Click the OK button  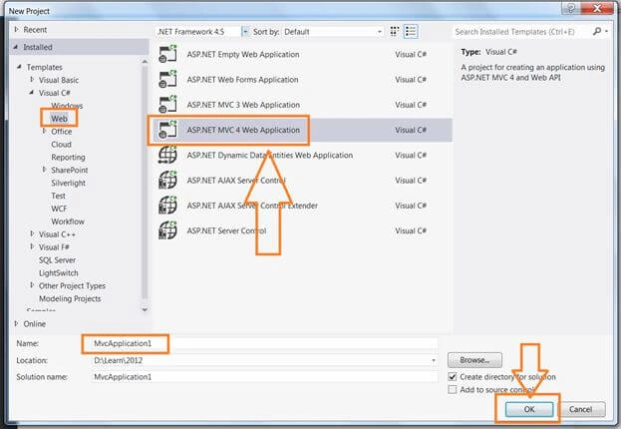(529, 409)
